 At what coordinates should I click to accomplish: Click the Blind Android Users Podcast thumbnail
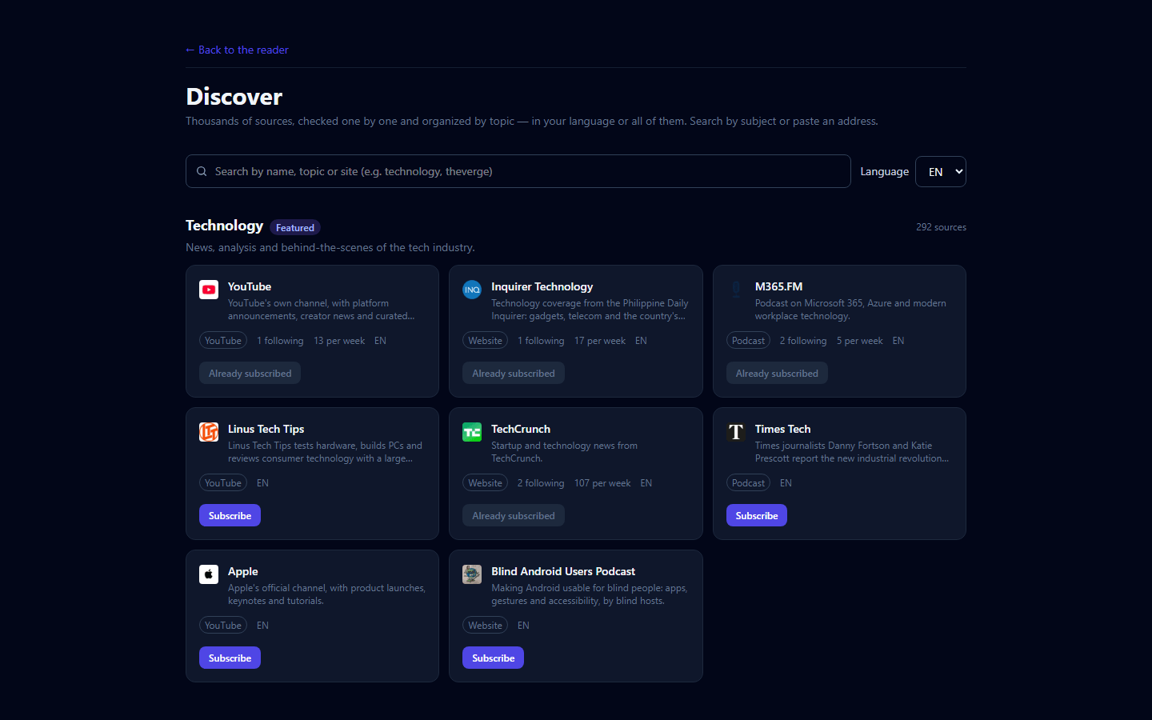coord(472,574)
